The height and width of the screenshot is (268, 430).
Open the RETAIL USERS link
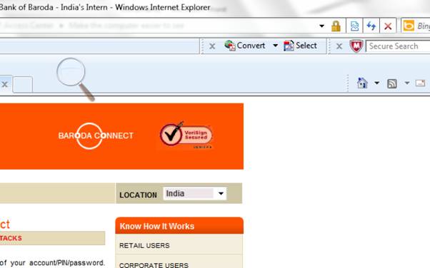tap(144, 246)
